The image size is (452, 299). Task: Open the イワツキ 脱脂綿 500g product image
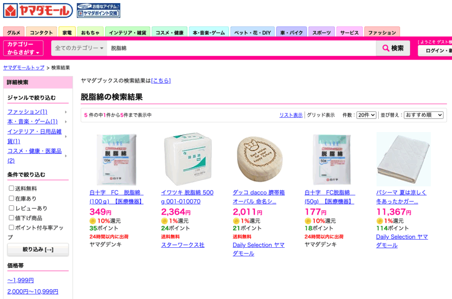tap(188, 159)
